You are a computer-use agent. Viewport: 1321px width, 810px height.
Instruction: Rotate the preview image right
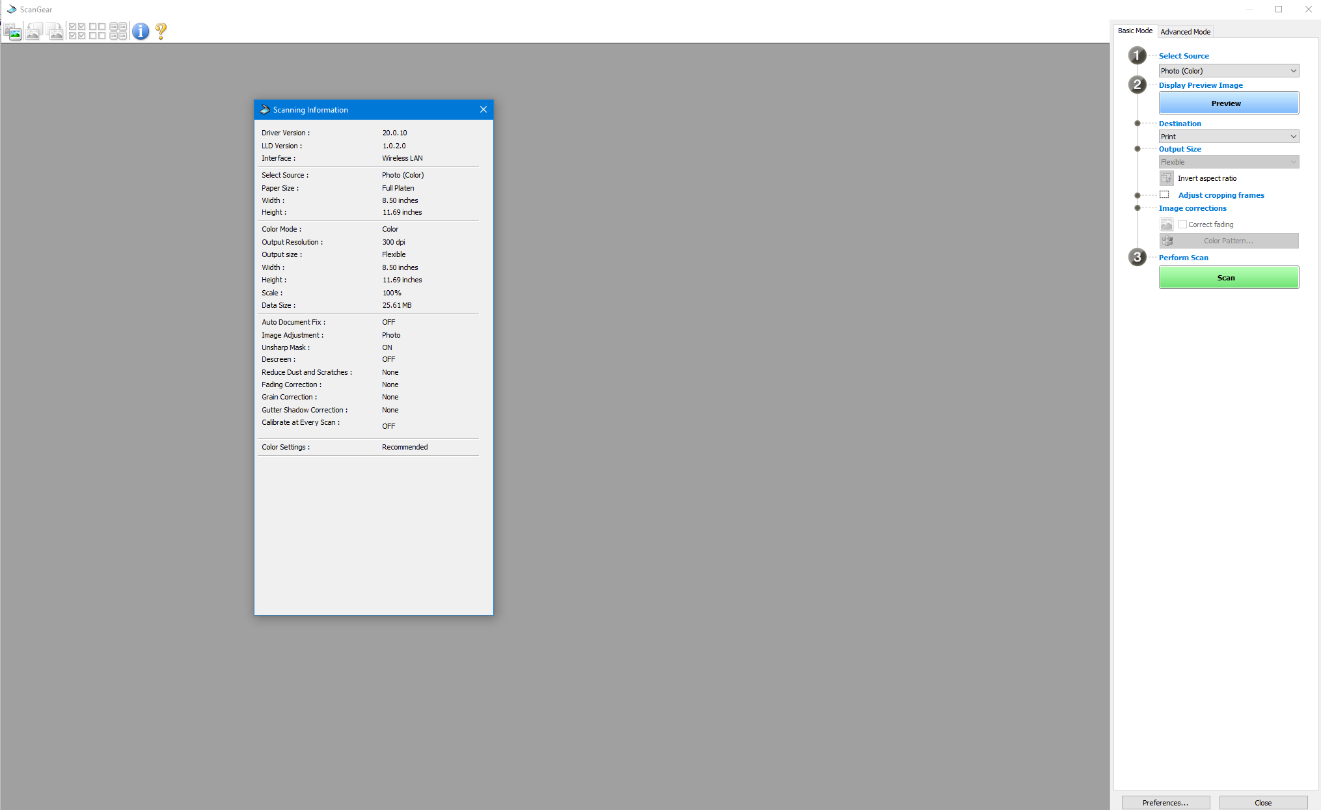[x=55, y=31]
